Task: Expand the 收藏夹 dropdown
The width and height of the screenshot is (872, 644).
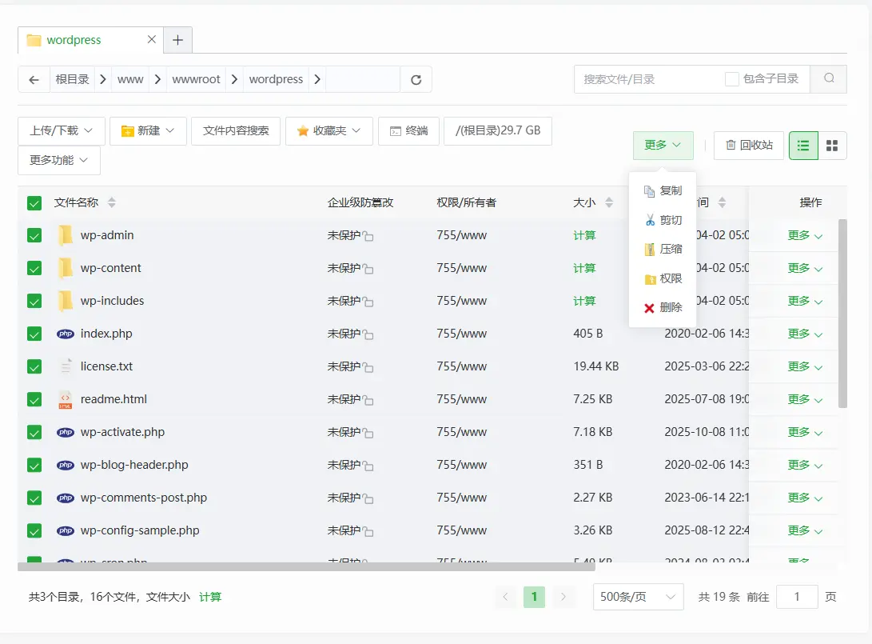Action: click(x=329, y=131)
